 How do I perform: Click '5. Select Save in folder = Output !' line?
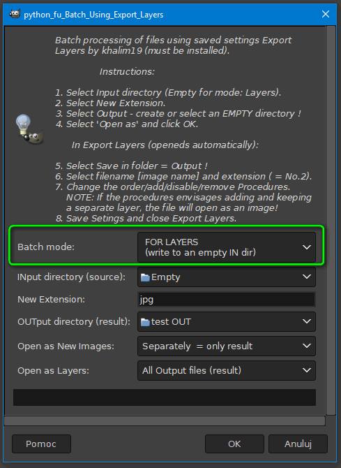132,166
